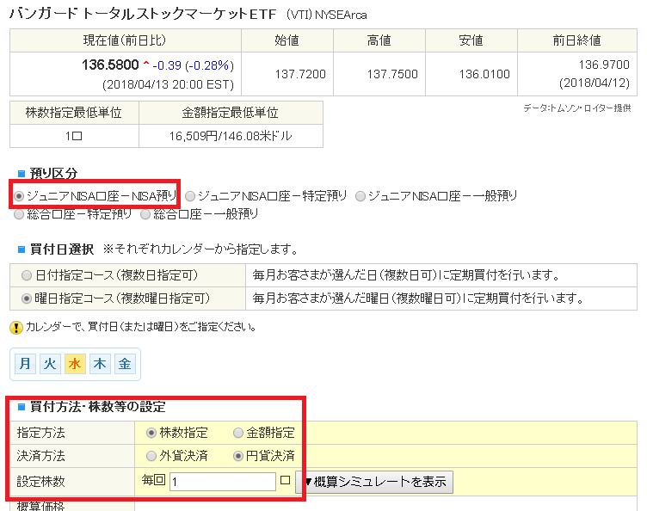Click the 前日終値 column header
The image size is (647, 511).
(576, 40)
